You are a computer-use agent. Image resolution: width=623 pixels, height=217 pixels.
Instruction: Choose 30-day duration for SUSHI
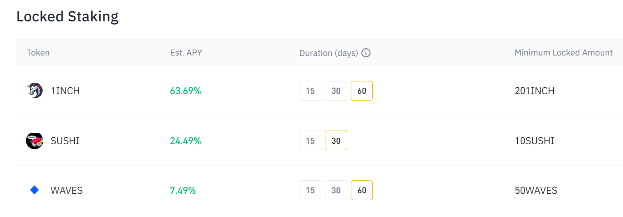pyautogui.click(x=336, y=141)
